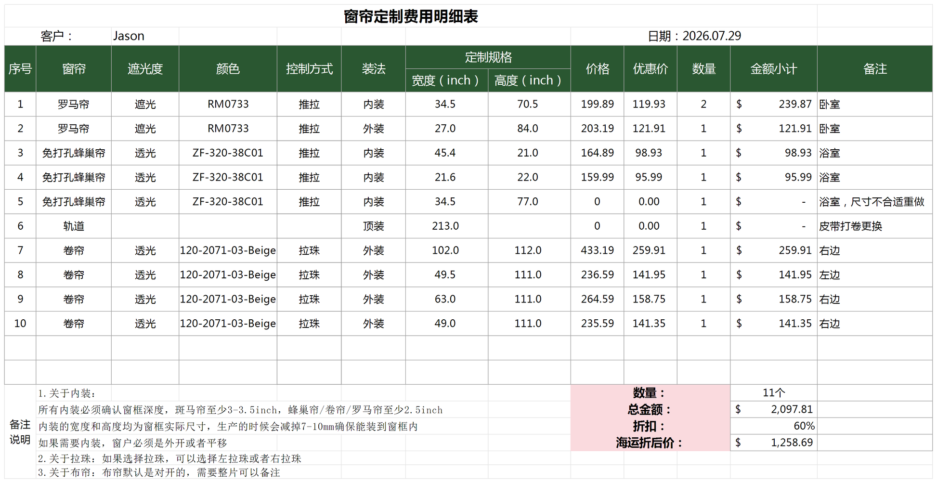
Task: Click the date cell 2026.07.29
Action: [x=694, y=36]
